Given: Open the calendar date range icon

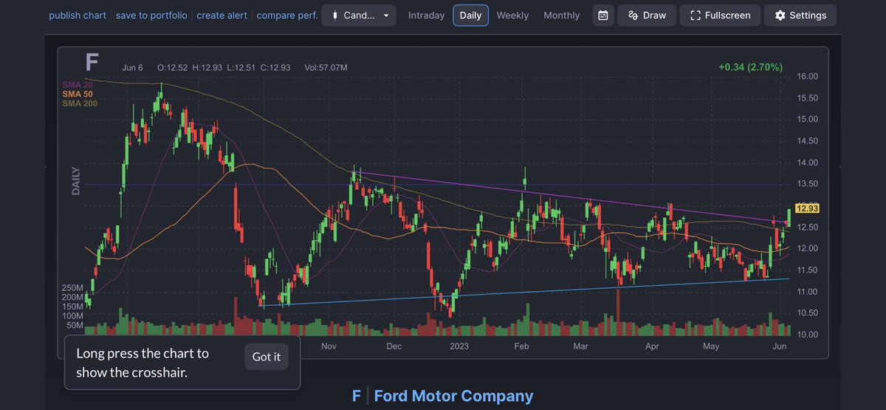Looking at the screenshot, I should (603, 16).
